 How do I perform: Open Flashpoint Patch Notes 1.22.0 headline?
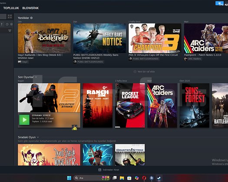click(x=202, y=55)
